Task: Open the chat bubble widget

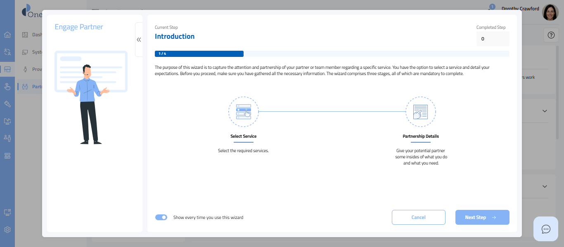Action: [546, 229]
